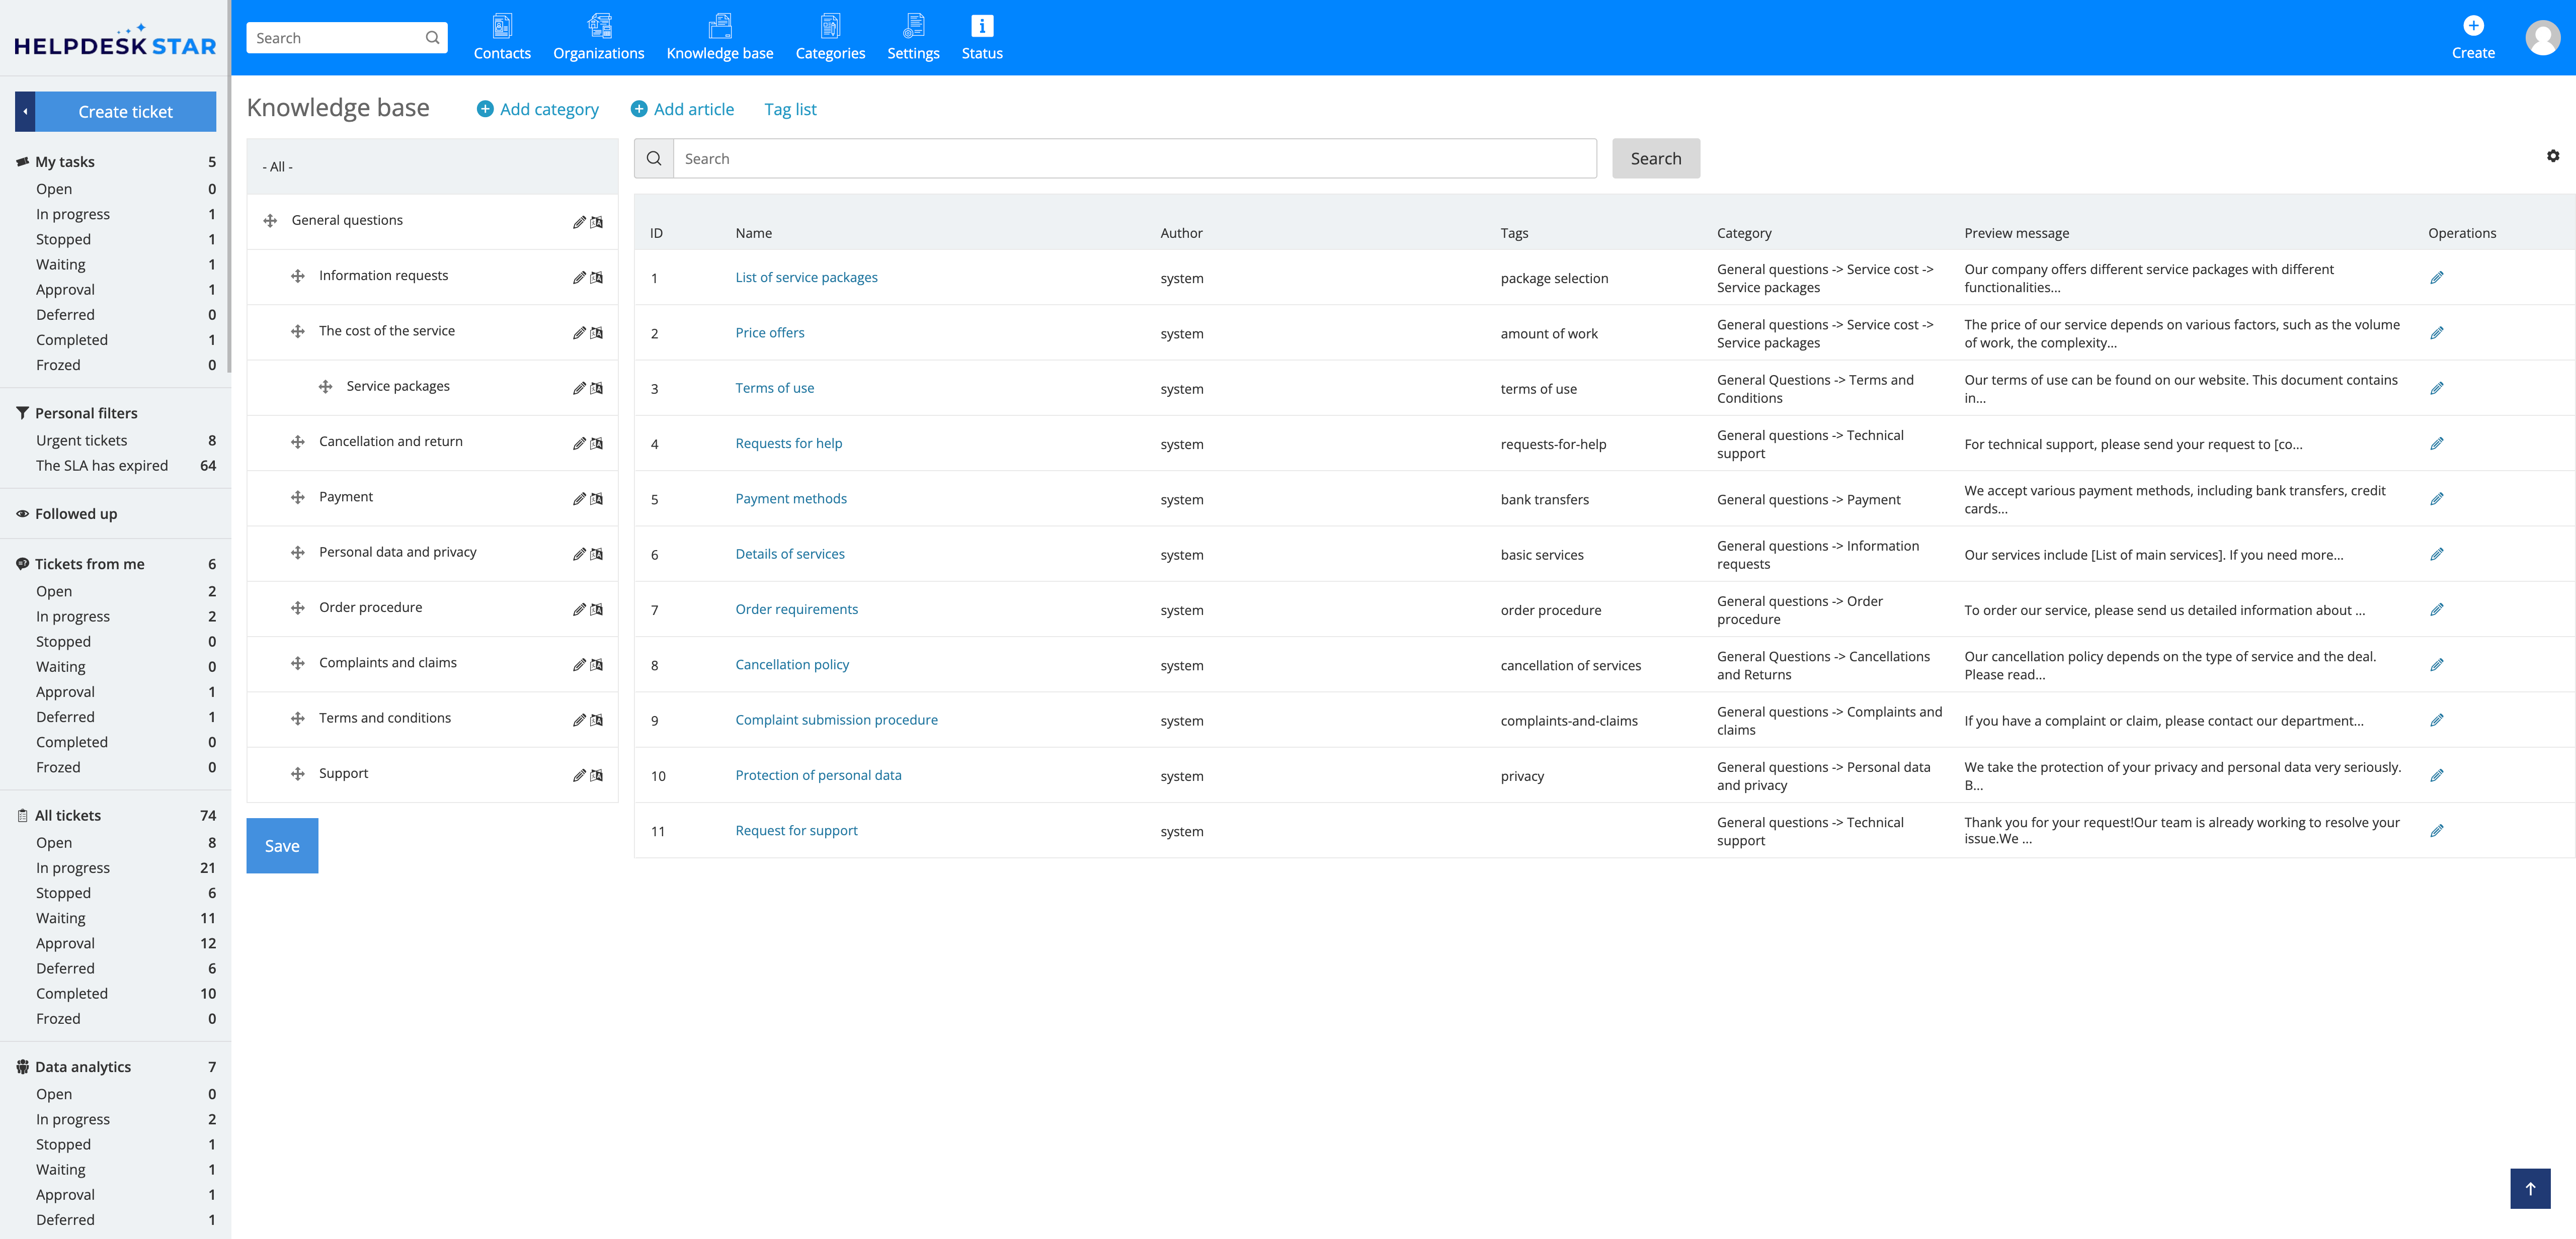Collapse sidebar with arrow beside Create ticket
This screenshot has width=2576, height=1239.
(x=26, y=112)
